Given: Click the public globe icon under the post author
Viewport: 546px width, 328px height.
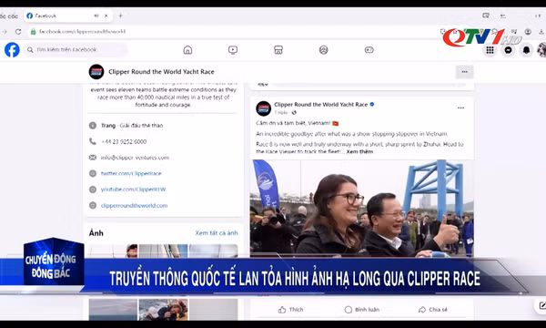Looking at the screenshot, I should click(x=294, y=112).
